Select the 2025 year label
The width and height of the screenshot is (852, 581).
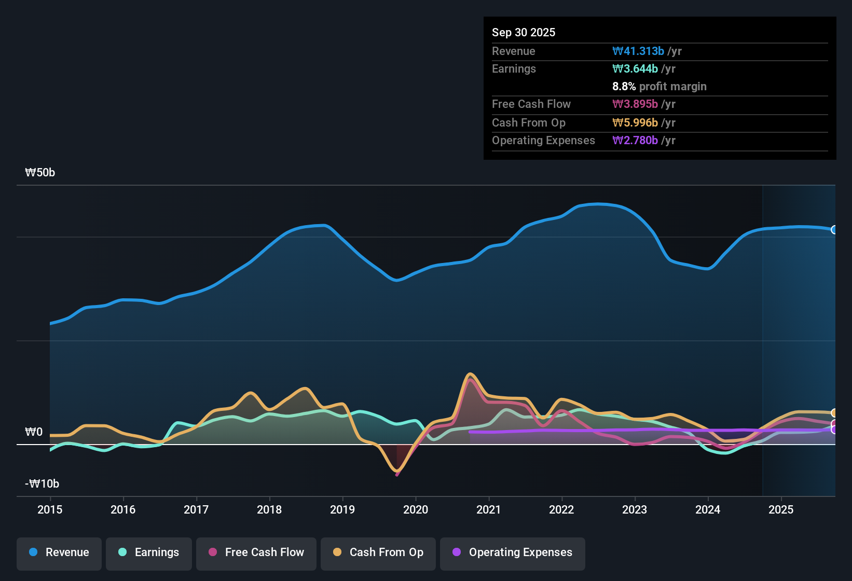(781, 510)
